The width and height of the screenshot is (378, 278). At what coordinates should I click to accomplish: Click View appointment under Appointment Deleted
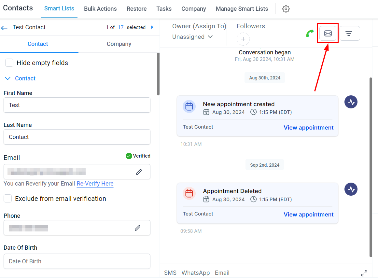pyautogui.click(x=309, y=214)
